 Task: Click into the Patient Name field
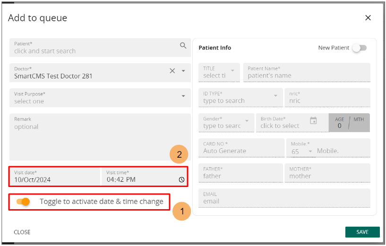pyautogui.click(x=307, y=72)
